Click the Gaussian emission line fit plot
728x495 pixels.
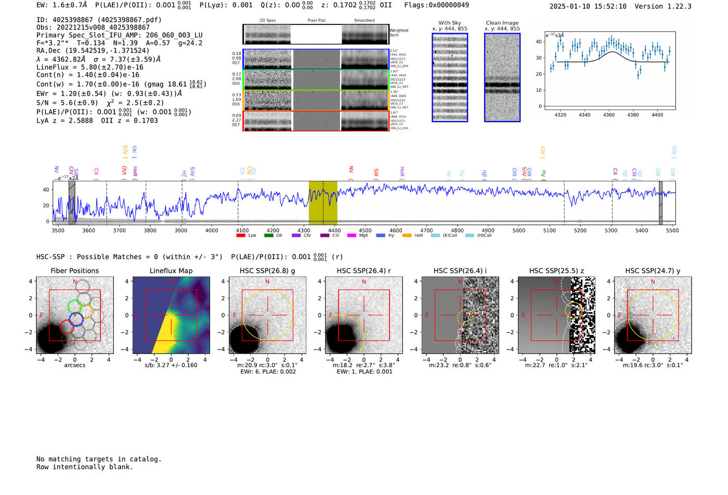(609, 71)
